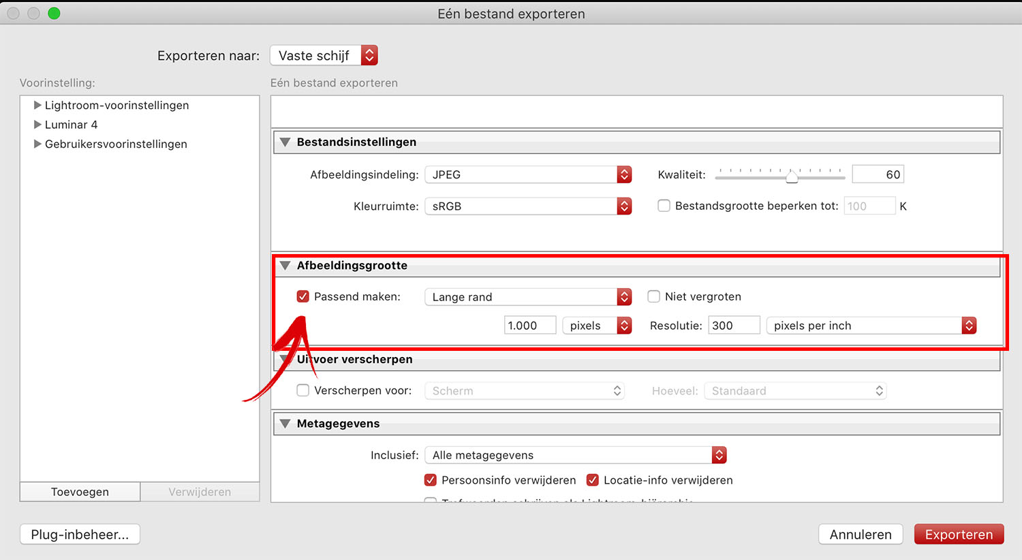1022x560 pixels.
Task: Enable Niet vergroten checkbox
Action: [654, 296]
